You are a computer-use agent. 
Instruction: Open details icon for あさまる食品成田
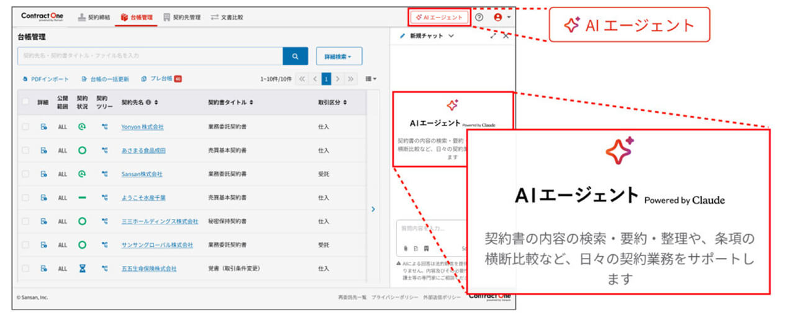click(43, 150)
